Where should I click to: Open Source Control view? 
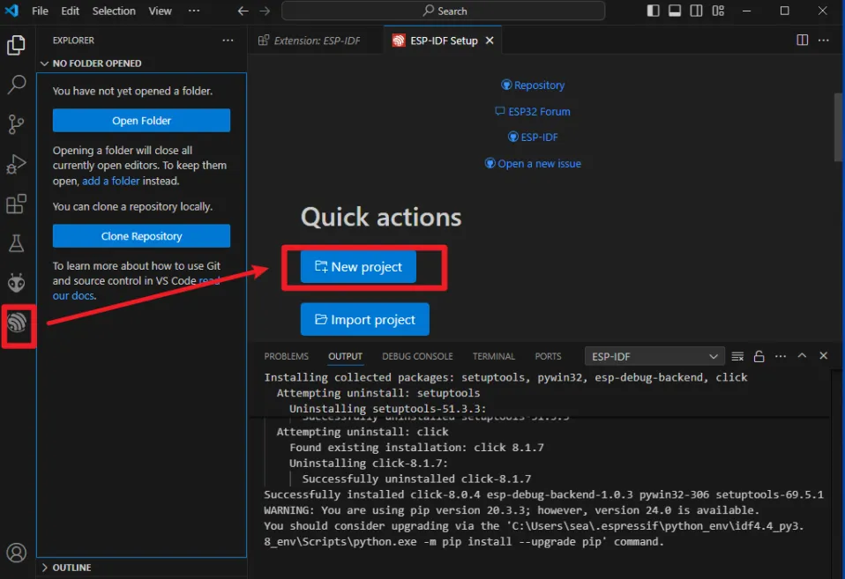pyautogui.click(x=16, y=124)
